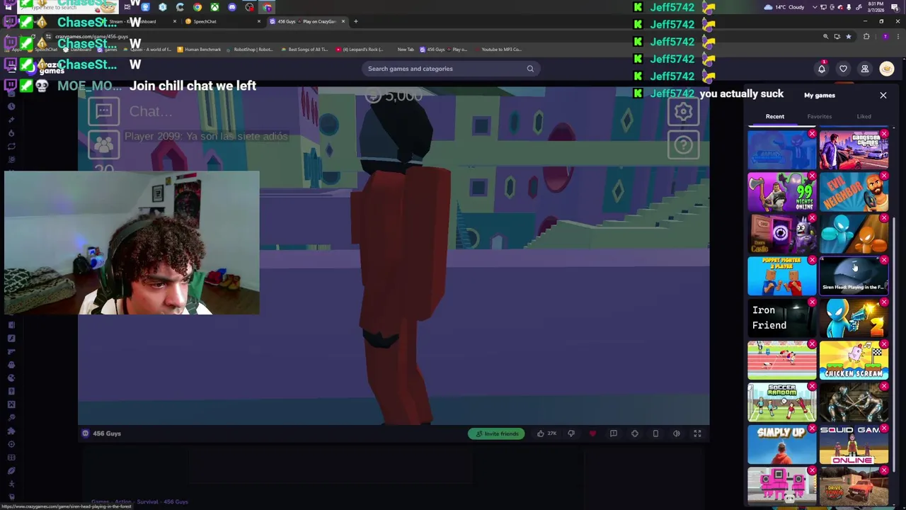Image resolution: width=906 pixels, height=510 pixels.
Task: Open Siren Head game thumbnail
Action: 854,276
